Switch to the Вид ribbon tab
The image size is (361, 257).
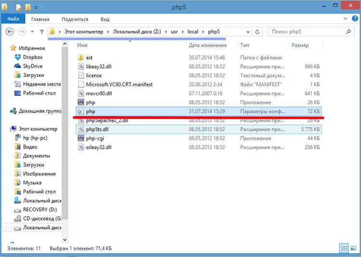pos(105,19)
